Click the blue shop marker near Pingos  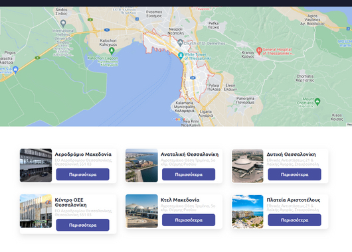click(x=15, y=69)
